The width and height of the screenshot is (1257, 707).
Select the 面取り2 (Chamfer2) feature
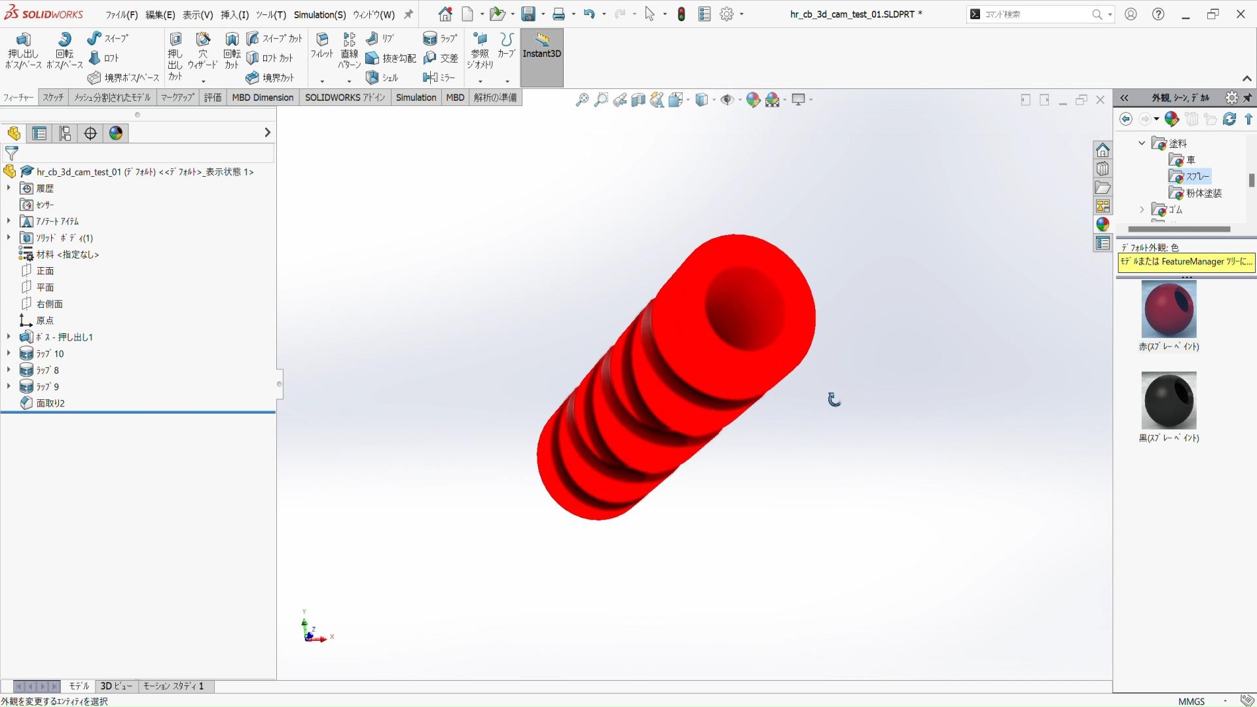[x=43, y=403]
